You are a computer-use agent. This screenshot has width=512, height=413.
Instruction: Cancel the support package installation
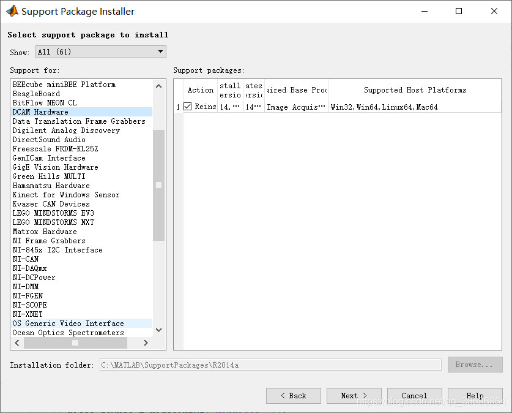[415, 396]
